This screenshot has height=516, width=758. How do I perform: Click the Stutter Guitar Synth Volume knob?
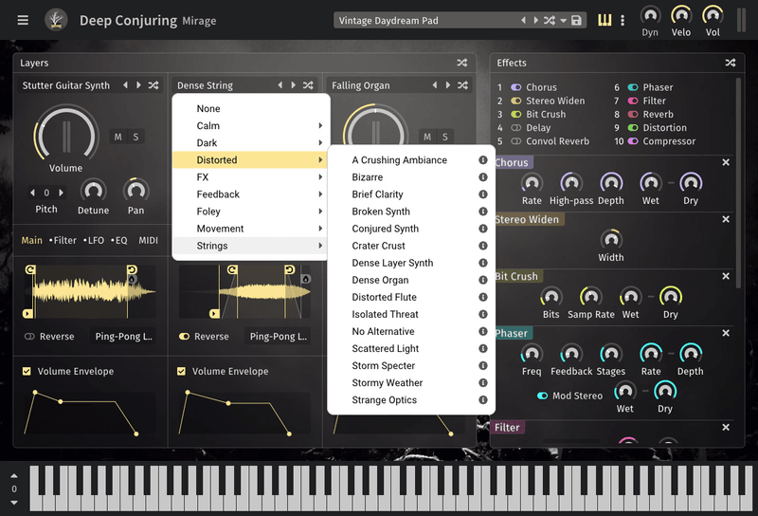coord(66,133)
